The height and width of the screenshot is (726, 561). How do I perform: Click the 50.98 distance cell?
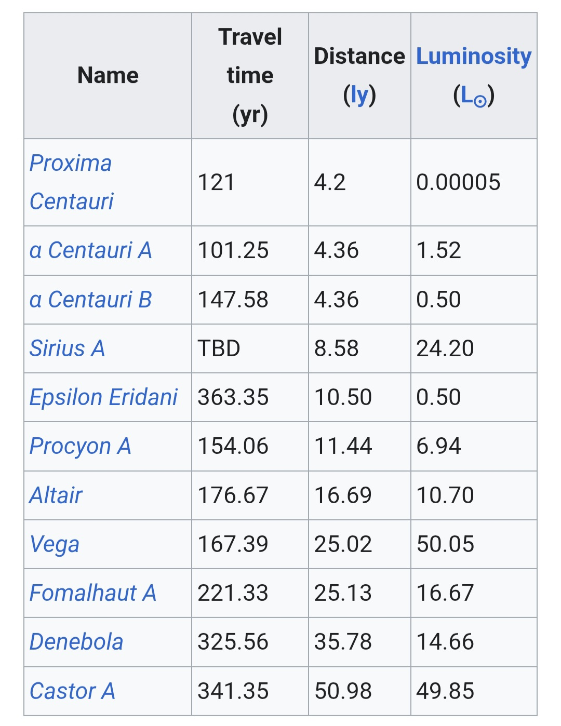coord(359,691)
